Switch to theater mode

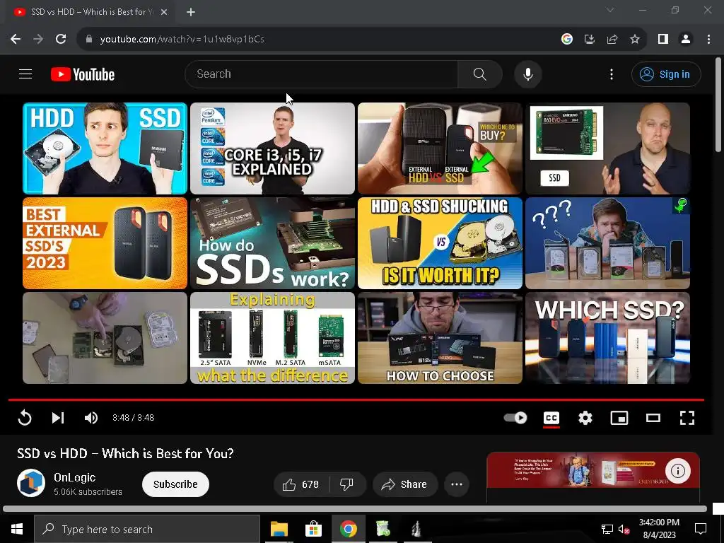point(653,418)
